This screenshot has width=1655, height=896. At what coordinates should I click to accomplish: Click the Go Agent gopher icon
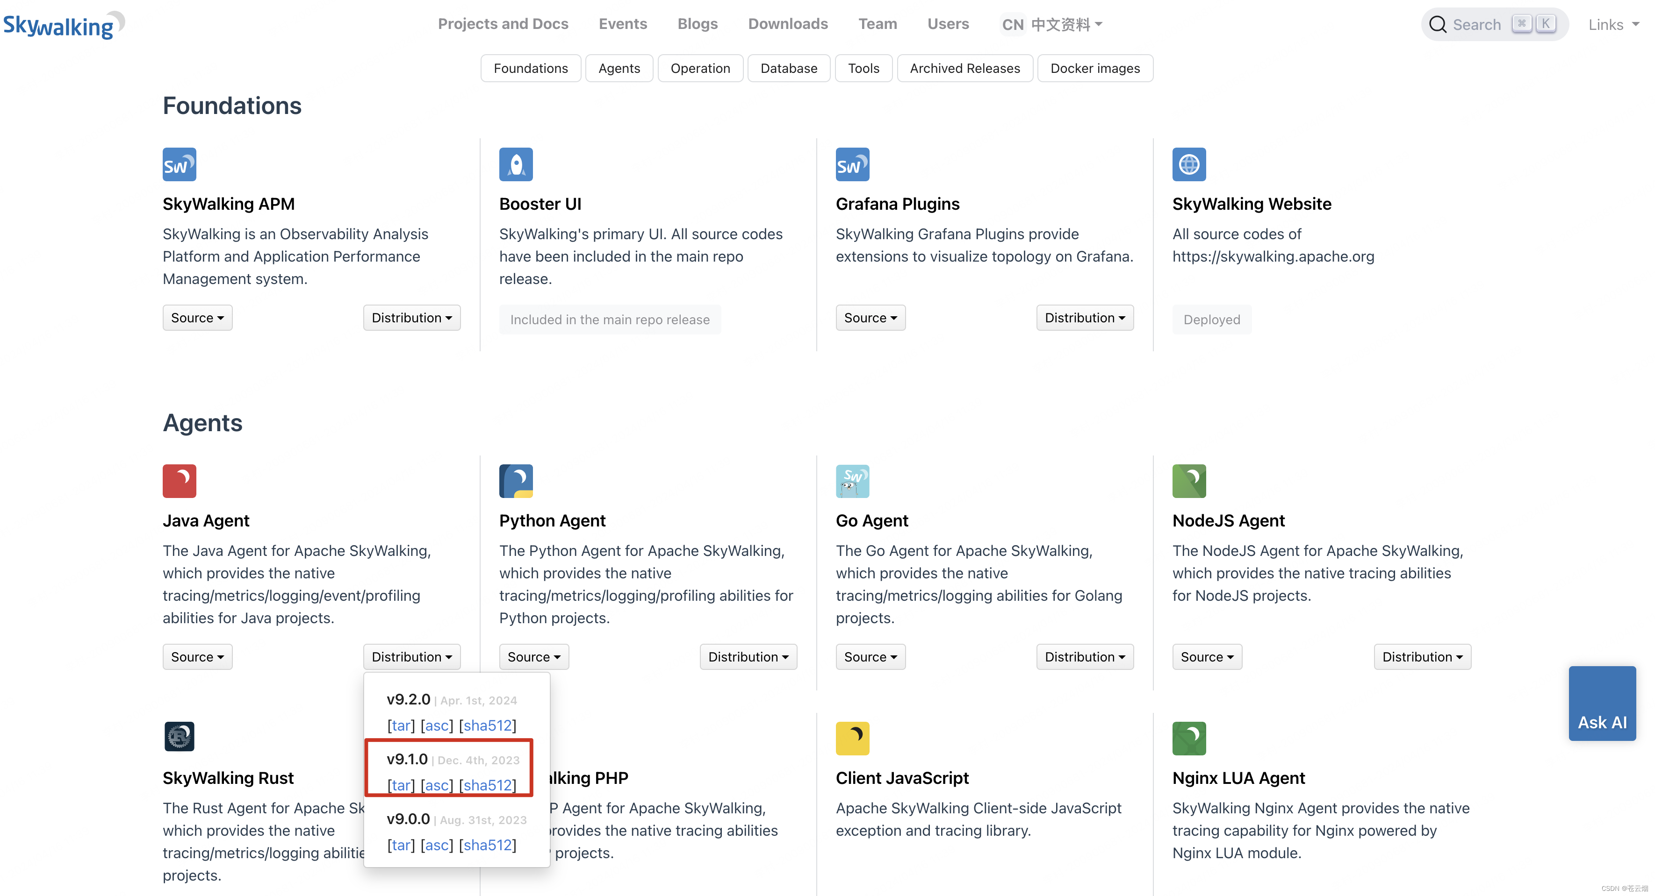(852, 481)
